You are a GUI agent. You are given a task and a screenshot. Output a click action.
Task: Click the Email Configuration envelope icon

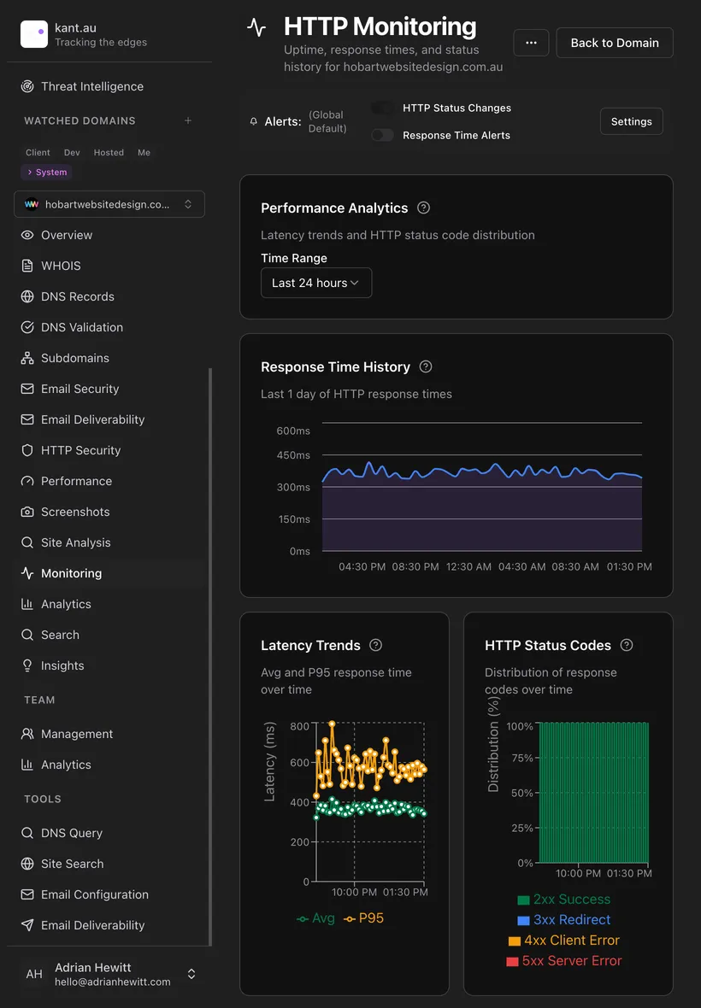click(27, 895)
